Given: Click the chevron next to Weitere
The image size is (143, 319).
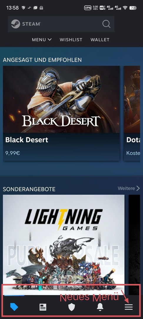Looking at the screenshot, I should 138,188.
